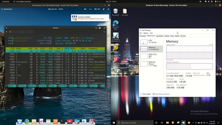Open the terminal settings gear menu

coord(100,28)
